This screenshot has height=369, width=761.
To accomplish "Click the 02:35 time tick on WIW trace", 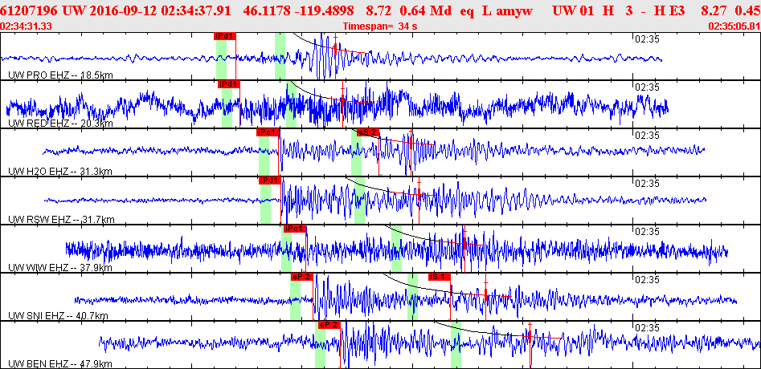I will tap(647, 232).
